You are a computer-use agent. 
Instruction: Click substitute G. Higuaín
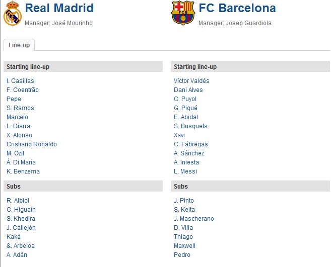click(x=21, y=210)
